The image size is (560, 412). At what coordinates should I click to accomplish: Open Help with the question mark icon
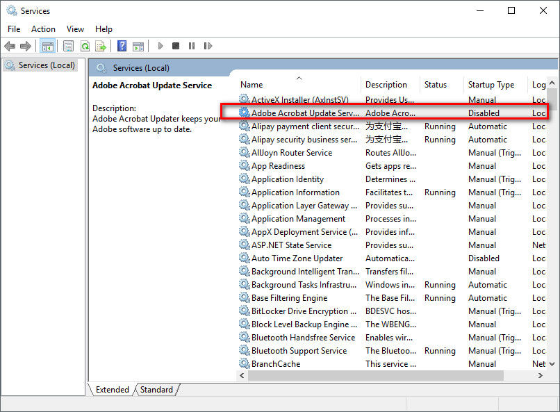(122, 46)
